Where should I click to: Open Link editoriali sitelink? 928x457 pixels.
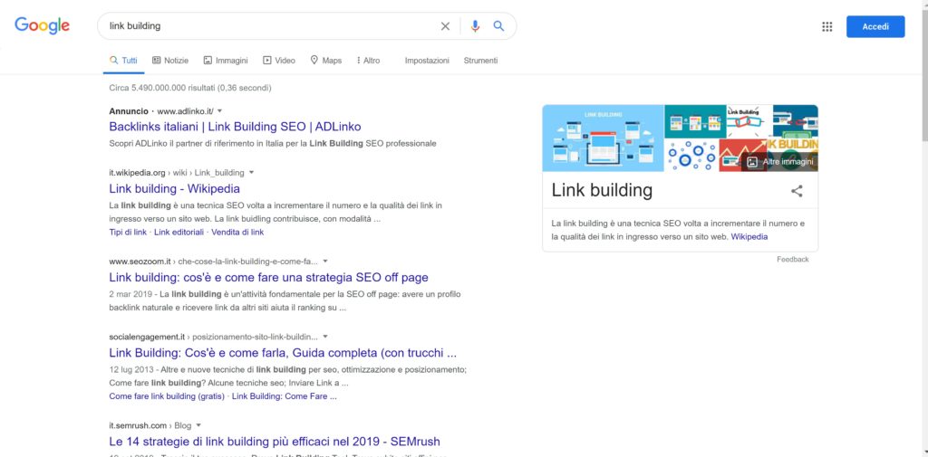pyautogui.click(x=179, y=233)
